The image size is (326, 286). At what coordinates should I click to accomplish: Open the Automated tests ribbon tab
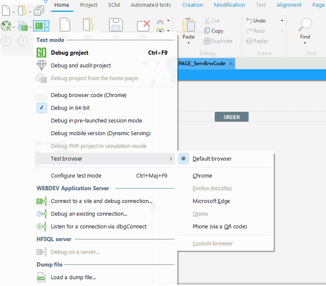pos(151,5)
